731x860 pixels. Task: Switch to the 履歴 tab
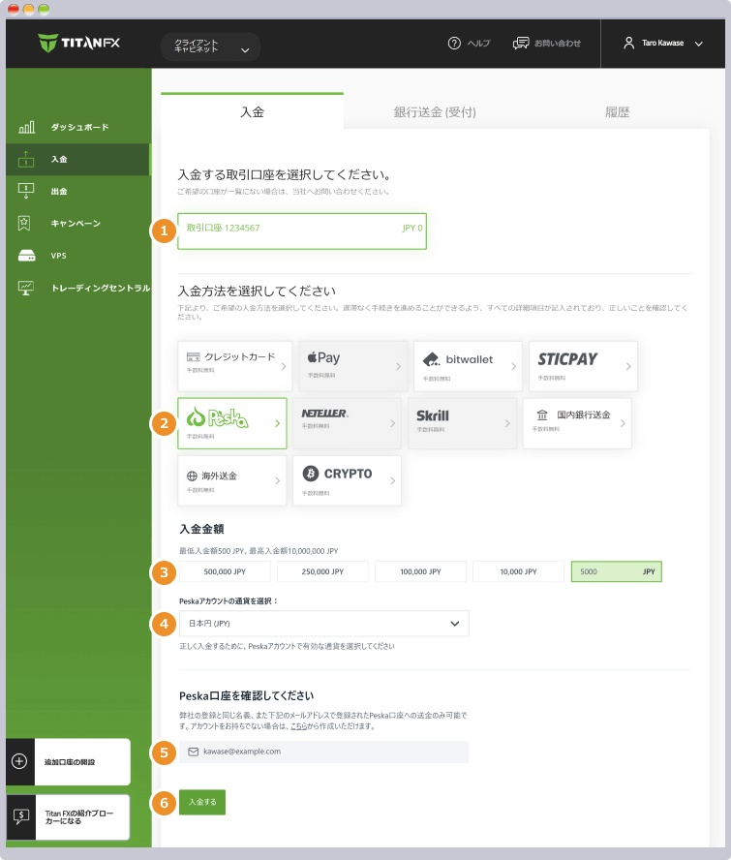coord(618,112)
